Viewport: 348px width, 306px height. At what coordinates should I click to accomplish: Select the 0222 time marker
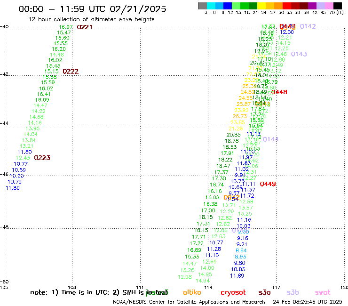(x=71, y=72)
